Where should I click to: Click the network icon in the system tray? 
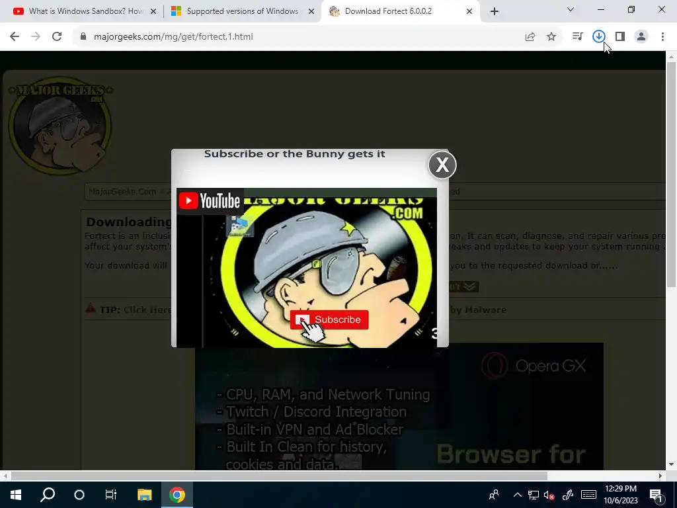(534, 495)
